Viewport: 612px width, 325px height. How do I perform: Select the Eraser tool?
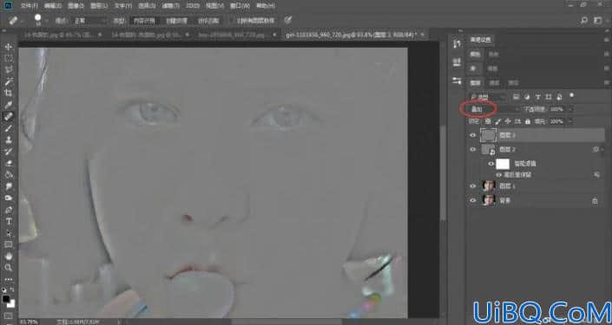coord(9,163)
